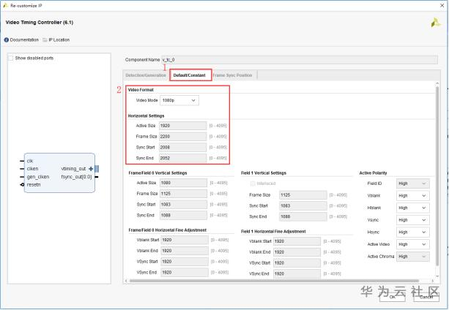Click Field 1 Vertical Sync End field
The height and width of the screenshot is (310, 449).
303,217
